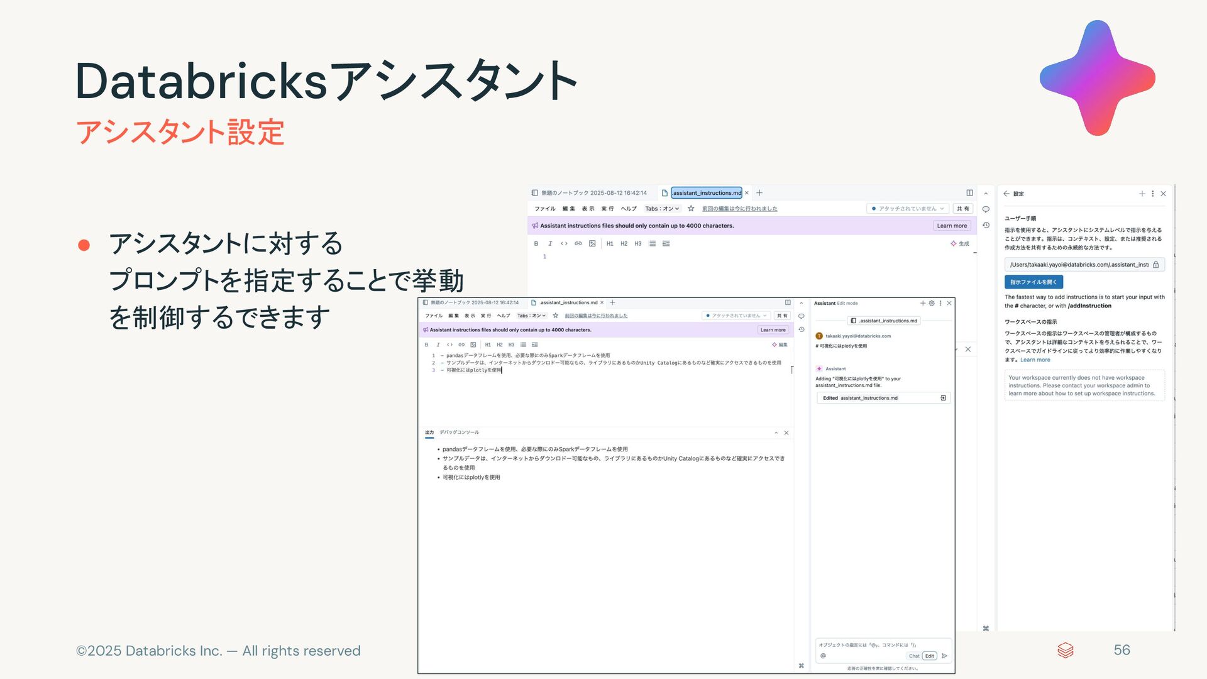Open the comments icon in the upper window sidebar
The height and width of the screenshot is (679, 1207).
[986, 209]
